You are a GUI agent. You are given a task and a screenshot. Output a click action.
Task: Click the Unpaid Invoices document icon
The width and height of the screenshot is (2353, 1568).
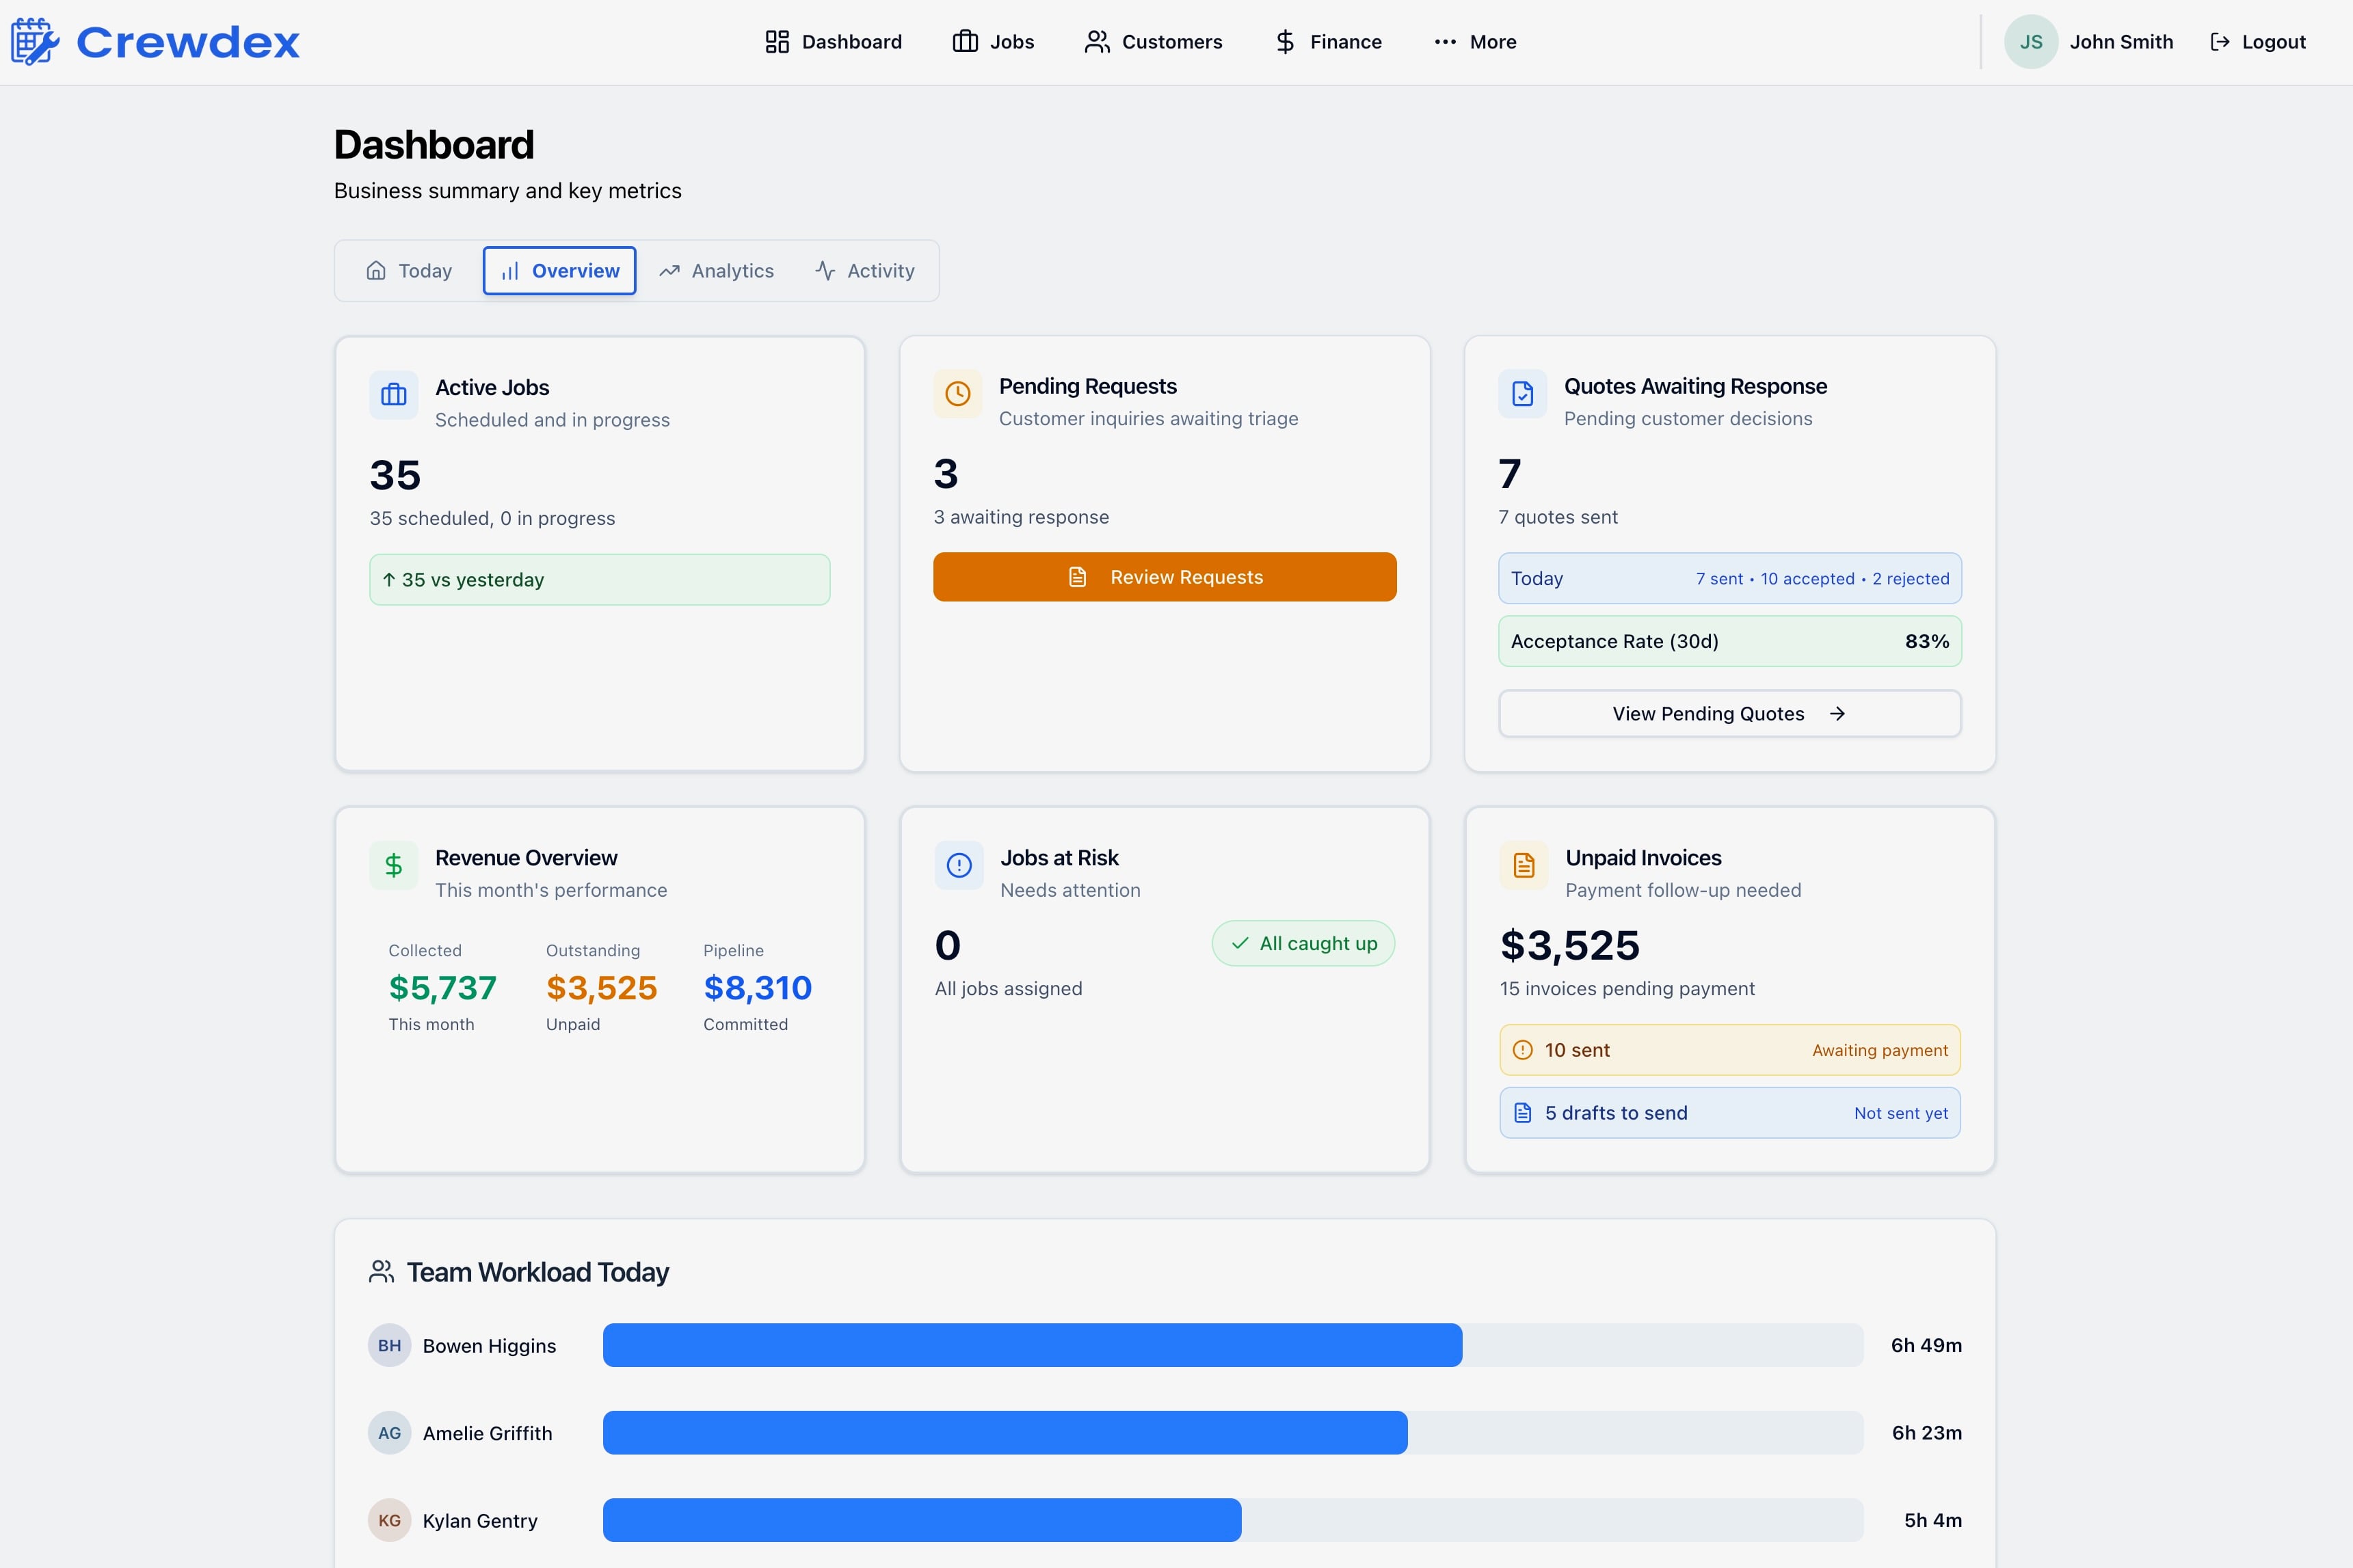[x=1523, y=865]
